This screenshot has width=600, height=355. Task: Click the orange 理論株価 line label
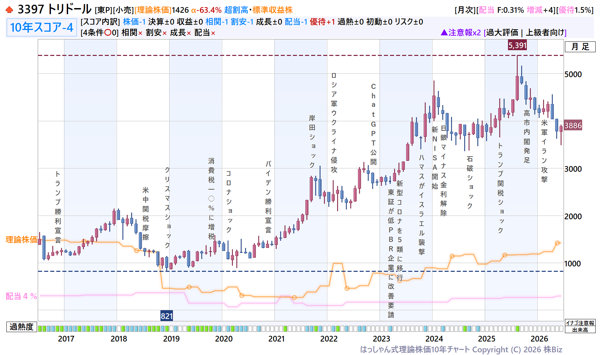22,240
